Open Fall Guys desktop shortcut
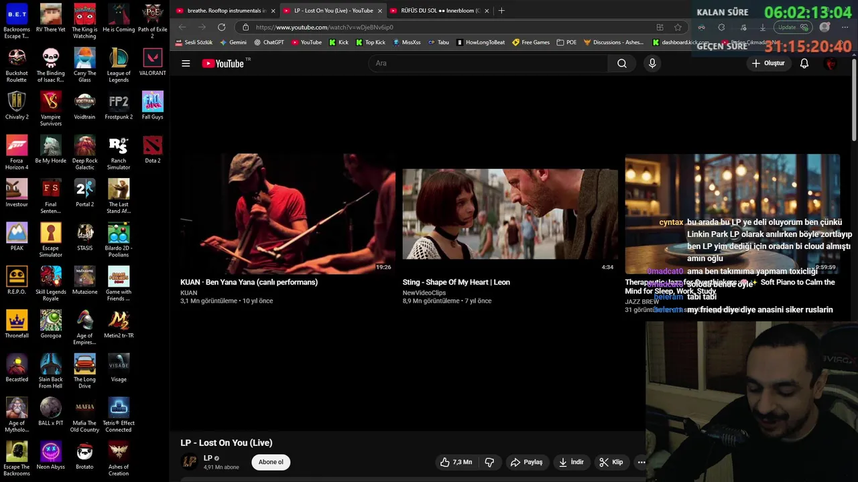Image resolution: width=858 pixels, height=482 pixels. 153,105
